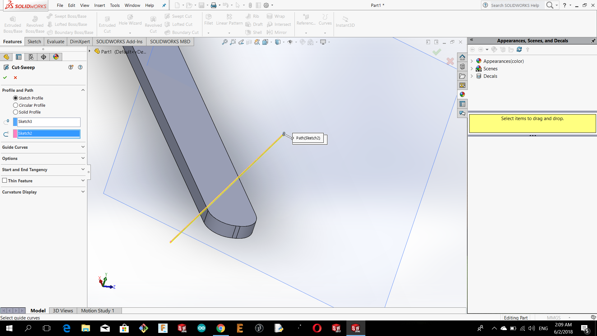Click the Display Style dropdown arrow in view toolbar
The image size is (597, 336).
point(284,42)
